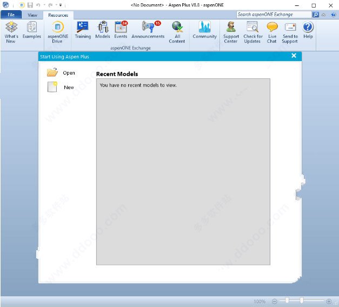339x307 pixels.
Task: Click the 'aspenONE Exchange' group label
Action: click(x=130, y=48)
